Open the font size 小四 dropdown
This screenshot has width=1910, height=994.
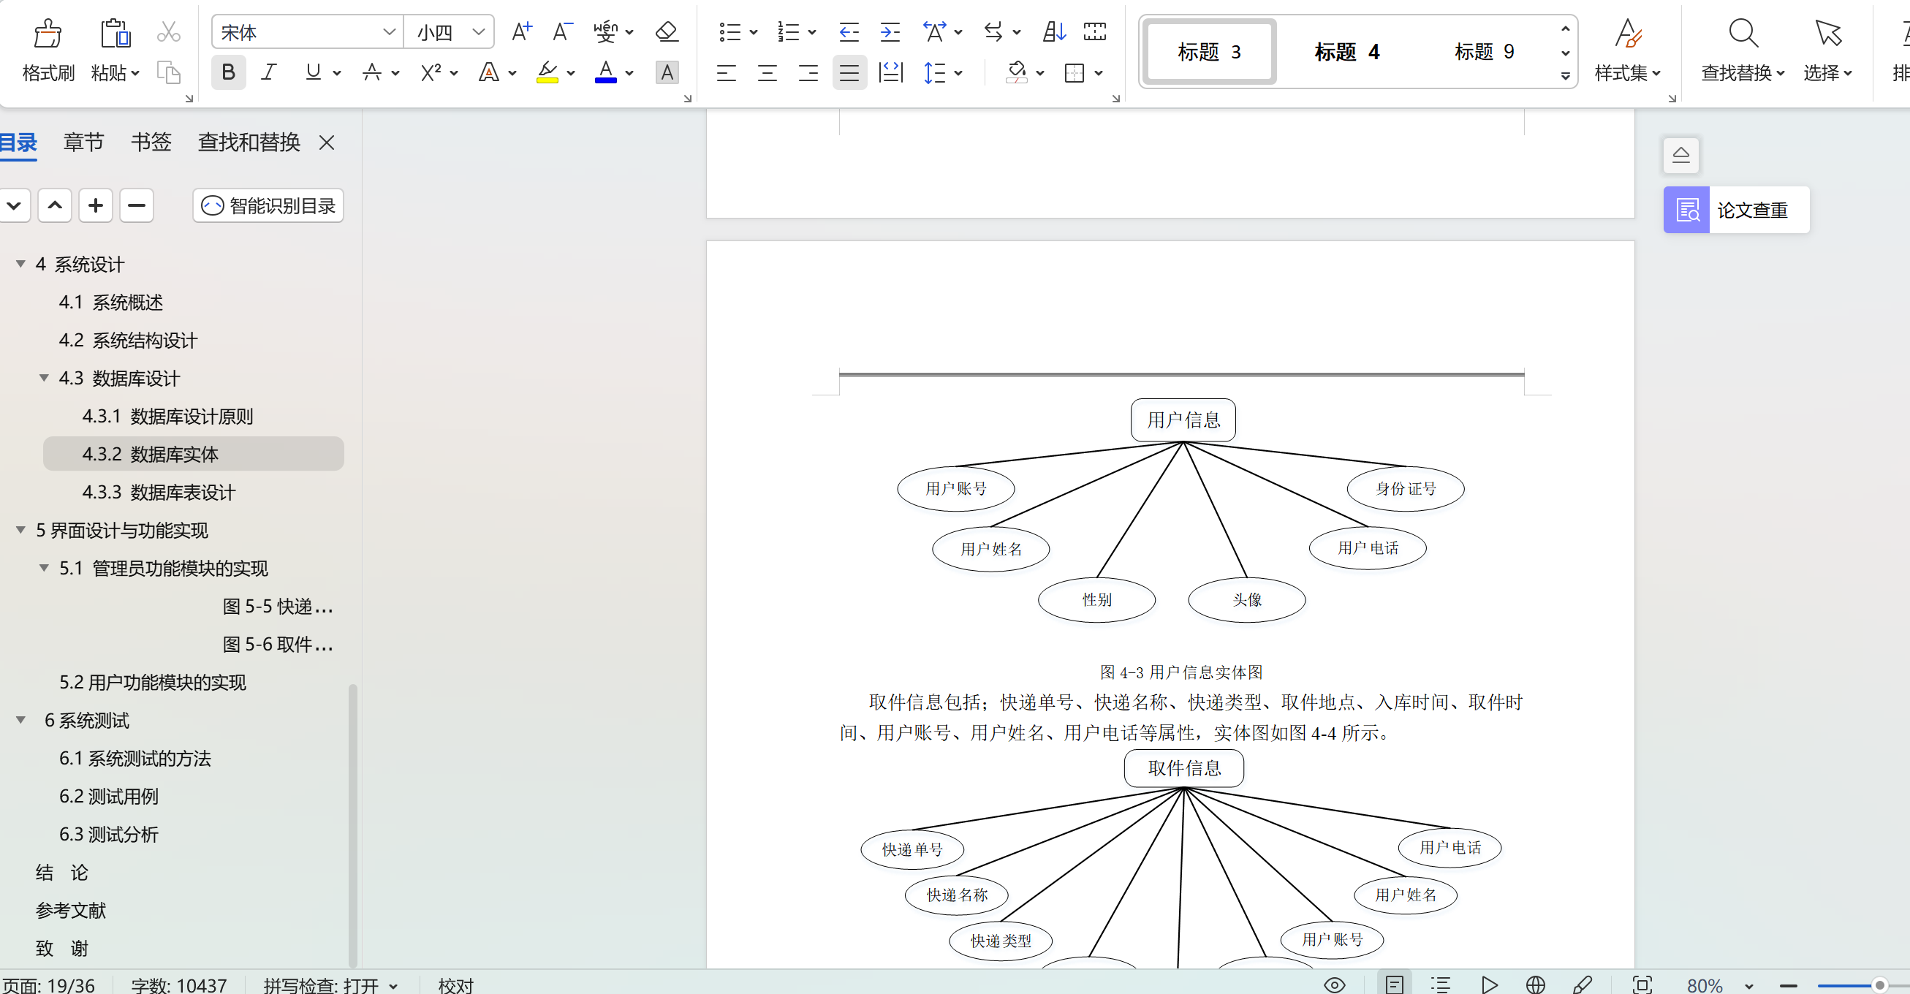pyautogui.click(x=478, y=32)
